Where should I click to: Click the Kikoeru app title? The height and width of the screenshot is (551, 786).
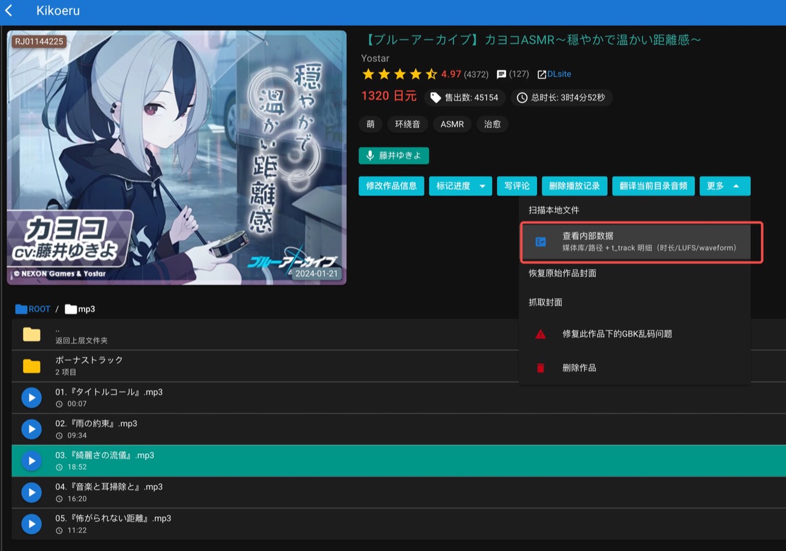point(58,11)
